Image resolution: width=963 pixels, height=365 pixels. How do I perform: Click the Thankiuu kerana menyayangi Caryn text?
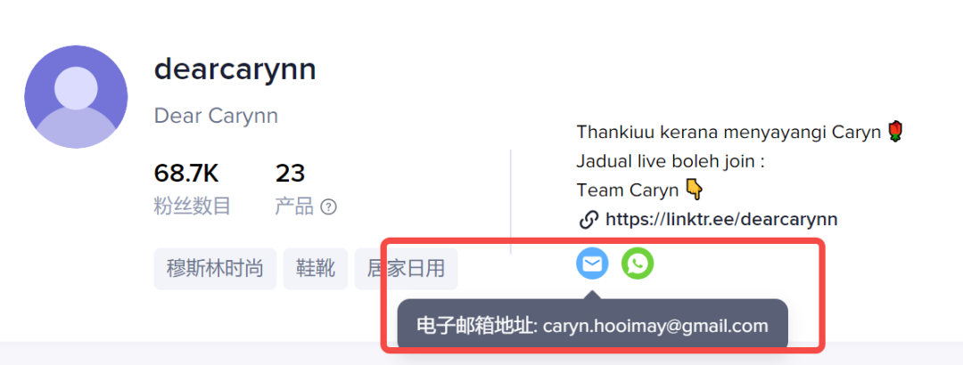(x=729, y=132)
